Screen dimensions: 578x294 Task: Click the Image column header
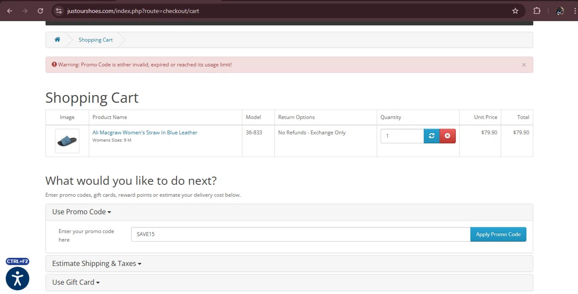click(x=67, y=117)
